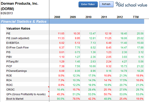Select the P/OwnerEarnings 2012 value 14.79

(x=124, y=71)
